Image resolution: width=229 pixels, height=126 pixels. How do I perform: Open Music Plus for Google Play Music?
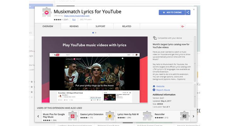point(54,116)
